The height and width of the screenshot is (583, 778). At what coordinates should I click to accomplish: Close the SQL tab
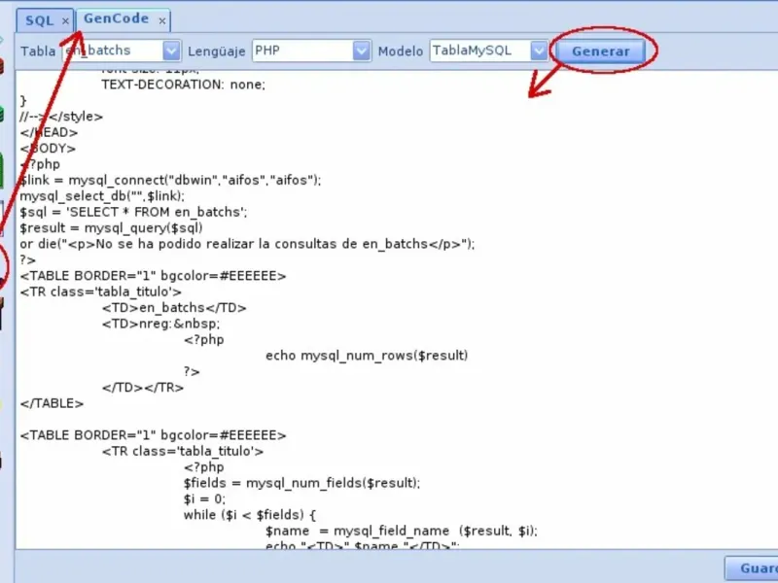(x=65, y=21)
